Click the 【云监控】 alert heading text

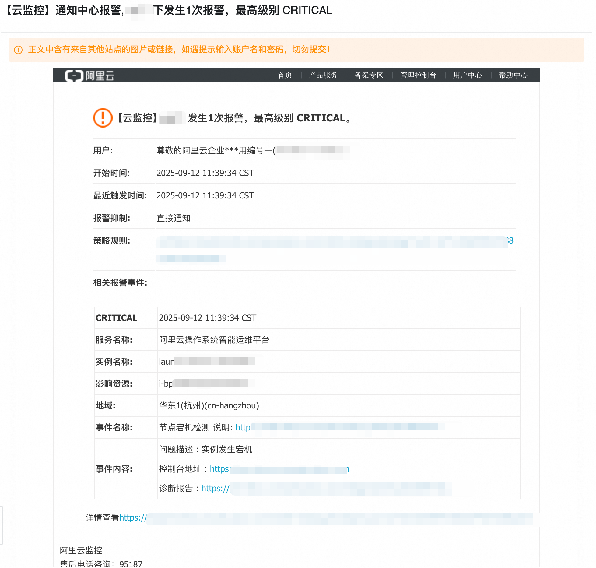coord(234,118)
